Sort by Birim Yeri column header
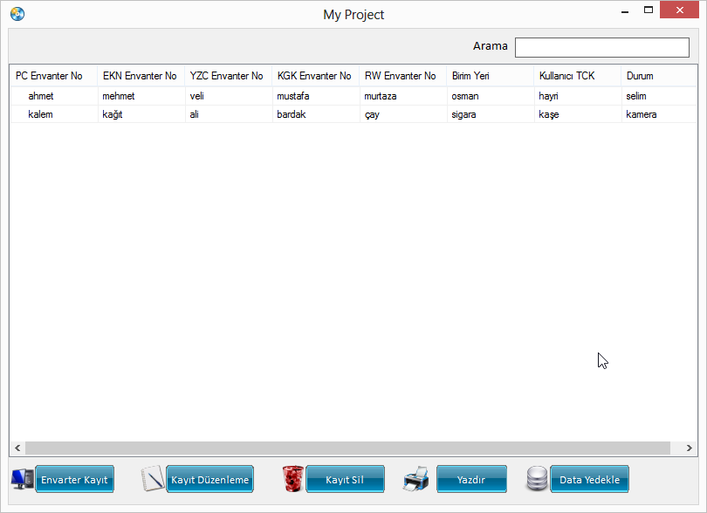Image resolution: width=707 pixels, height=513 pixels. 490,76
